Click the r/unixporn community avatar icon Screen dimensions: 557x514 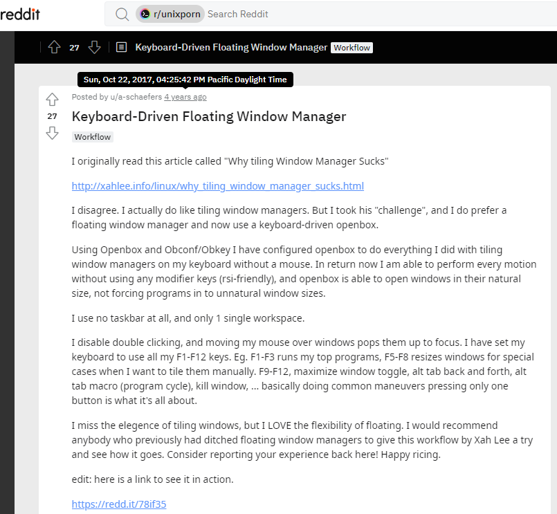click(x=145, y=13)
